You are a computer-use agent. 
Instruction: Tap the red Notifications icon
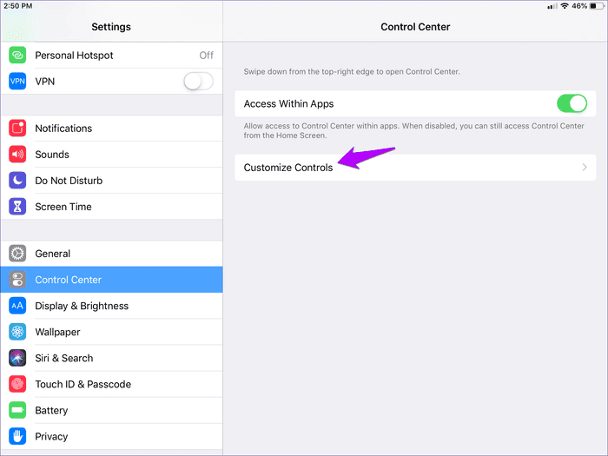coord(17,129)
